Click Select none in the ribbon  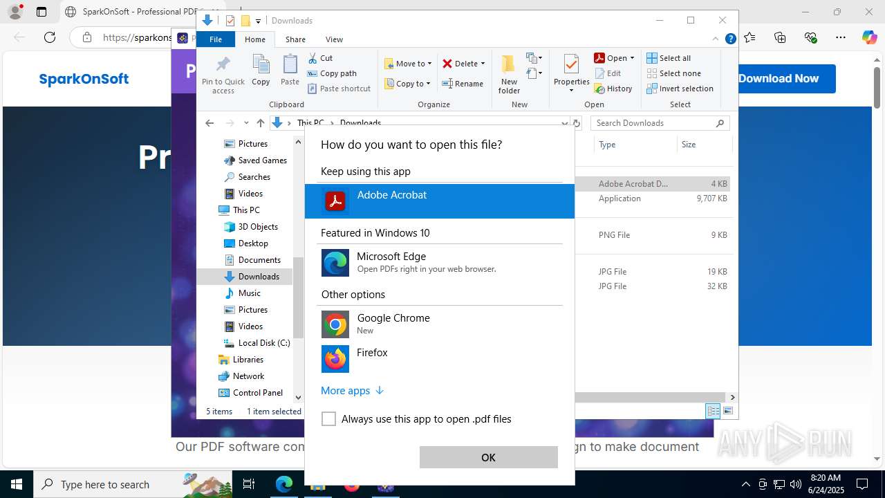click(673, 73)
